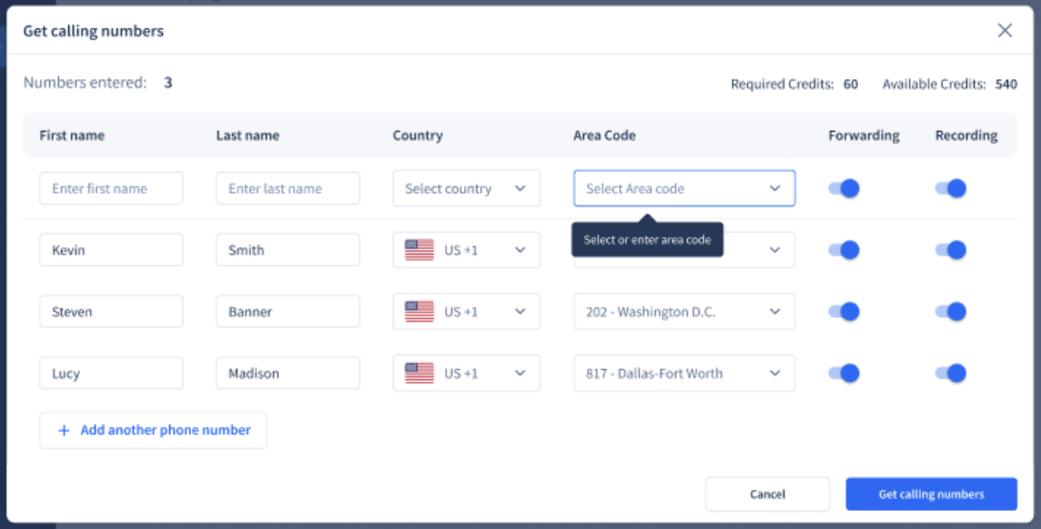Viewport: 1041px width, 529px height.
Task: Toggle Forwarding in the empty first row
Action: (844, 188)
